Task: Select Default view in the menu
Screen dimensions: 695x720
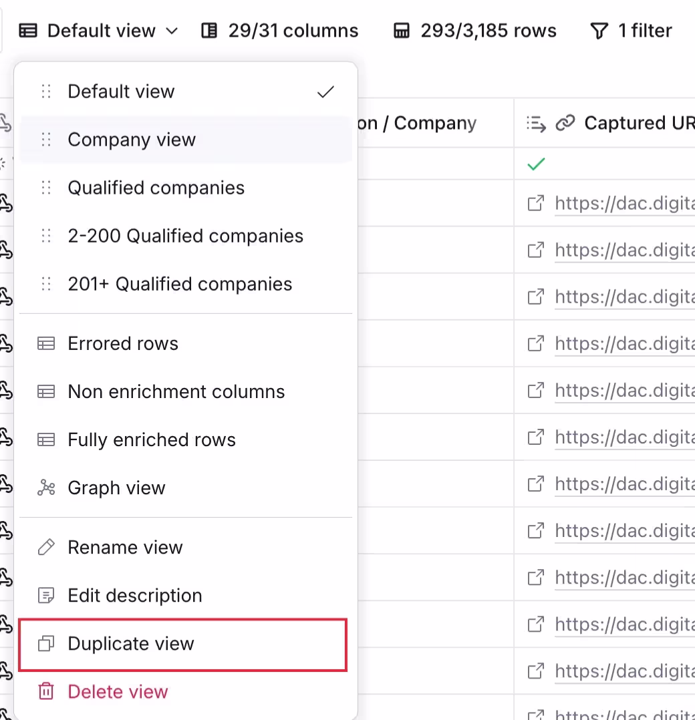Action: 186,92
